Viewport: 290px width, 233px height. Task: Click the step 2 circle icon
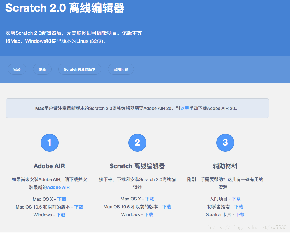(x=137, y=143)
